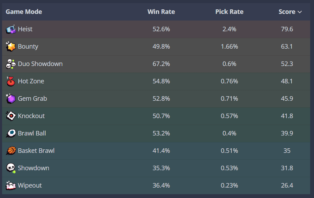Click the Showdown skull icon
The width and height of the screenshot is (314, 198).
click(x=11, y=168)
